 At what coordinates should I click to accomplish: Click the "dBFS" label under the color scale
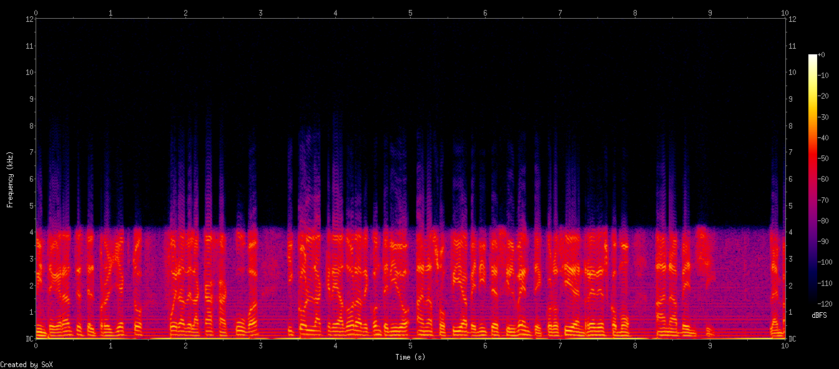click(820, 316)
